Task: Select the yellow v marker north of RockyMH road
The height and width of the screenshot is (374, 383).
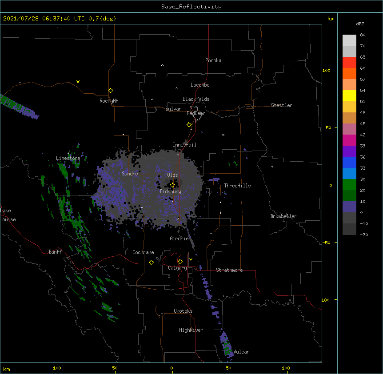Action: pos(78,82)
